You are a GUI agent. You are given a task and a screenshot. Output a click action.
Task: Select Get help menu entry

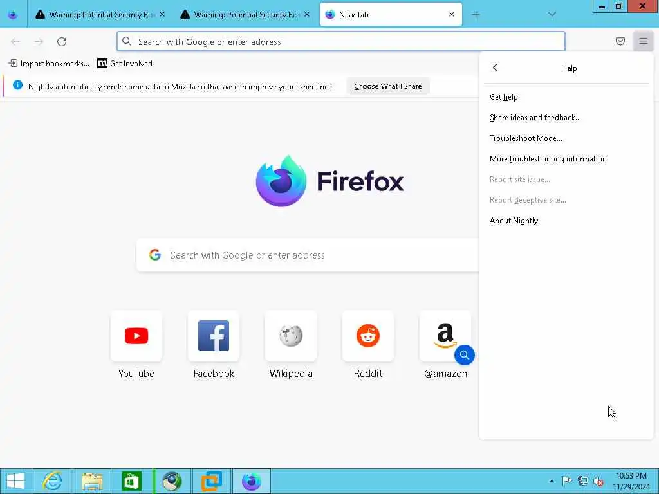[566, 97]
